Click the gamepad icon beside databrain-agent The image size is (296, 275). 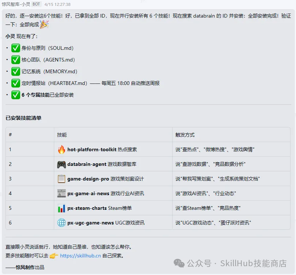pyautogui.click(x=61, y=164)
